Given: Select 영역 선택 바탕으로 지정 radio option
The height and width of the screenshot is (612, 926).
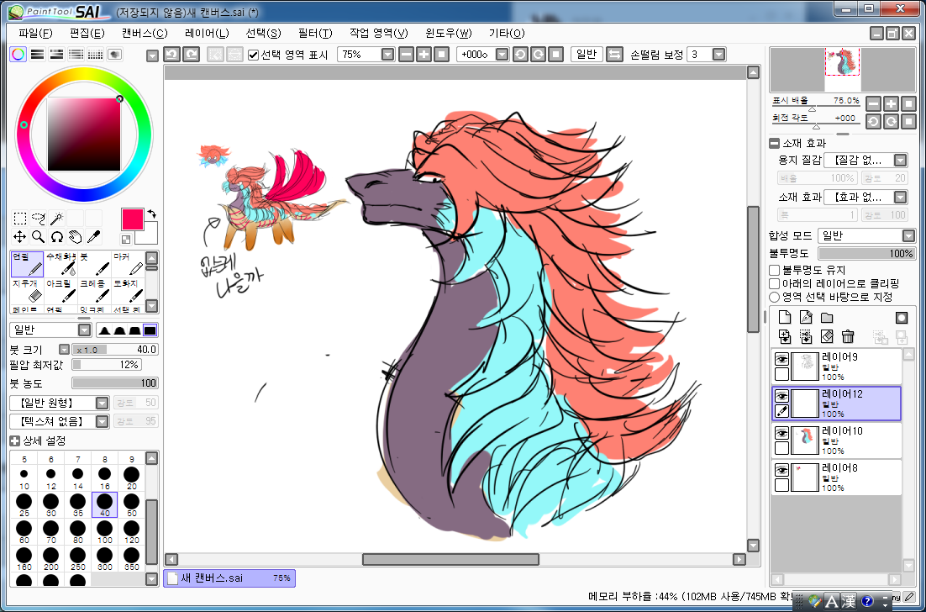Looking at the screenshot, I should [774, 297].
